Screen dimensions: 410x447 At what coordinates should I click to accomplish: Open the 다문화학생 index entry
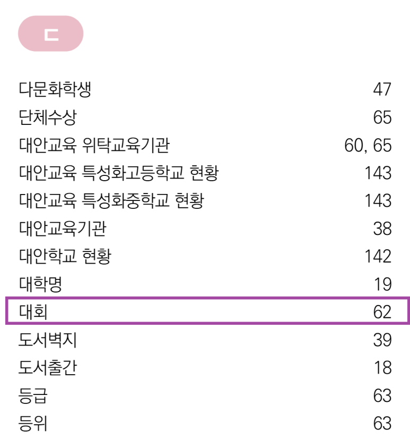click(x=55, y=89)
